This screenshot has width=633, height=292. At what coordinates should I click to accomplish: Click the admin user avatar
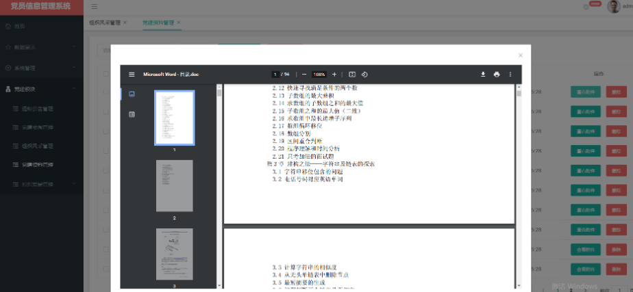614,6
